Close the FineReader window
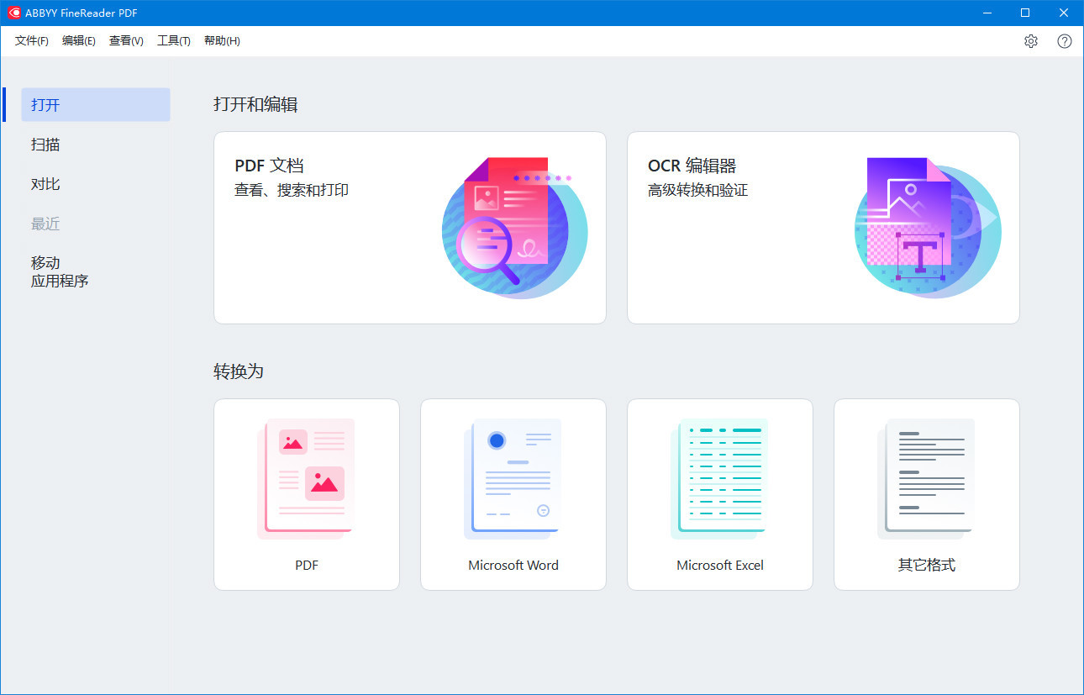This screenshot has height=695, width=1084. (x=1064, y=13)
